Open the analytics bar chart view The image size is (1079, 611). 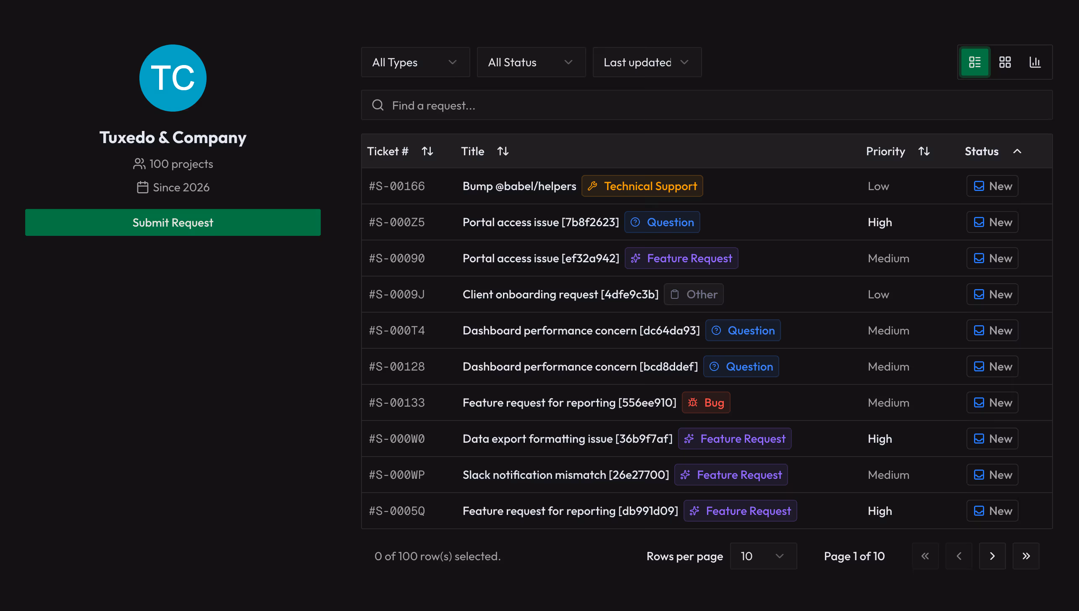point(1035,62)
